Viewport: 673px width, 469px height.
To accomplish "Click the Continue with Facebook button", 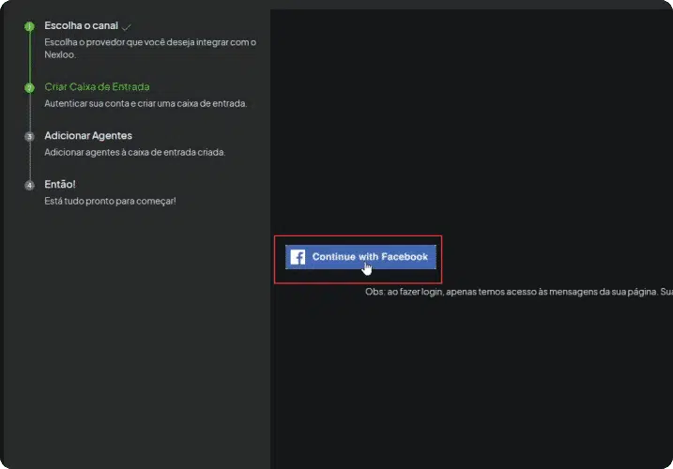I will [360, 257].
